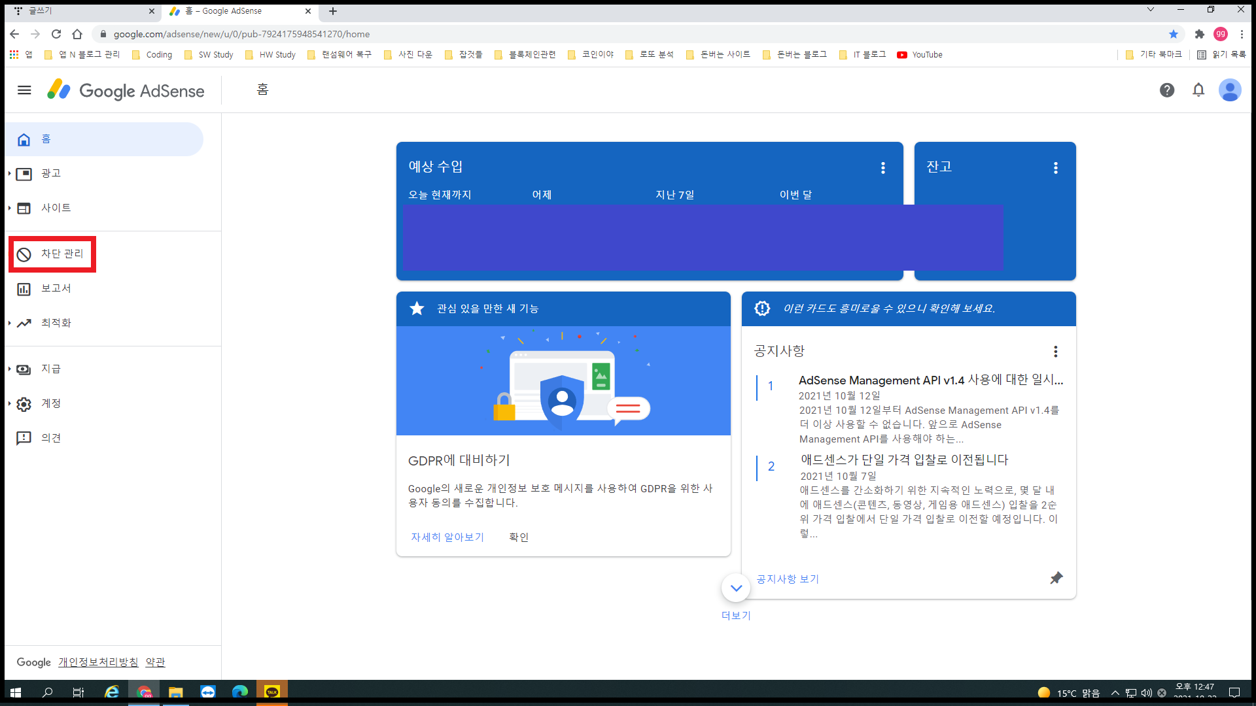Viewport: 1256px width, 706px height.
Task: Expand the 계정 arrow in sidebar
Action: pyautogui.click(x=9, y=403)
